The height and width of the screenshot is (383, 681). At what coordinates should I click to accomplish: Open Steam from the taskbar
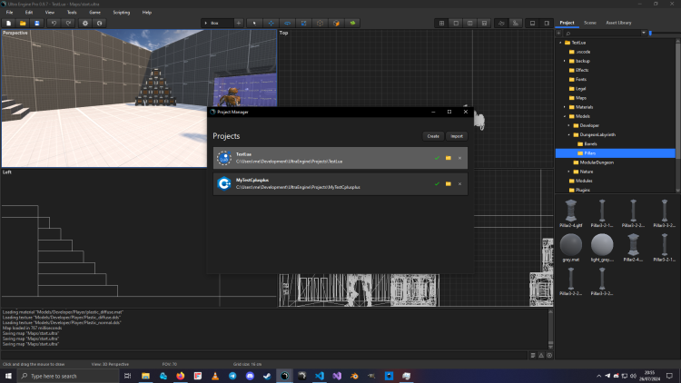(x=267, y=376)
